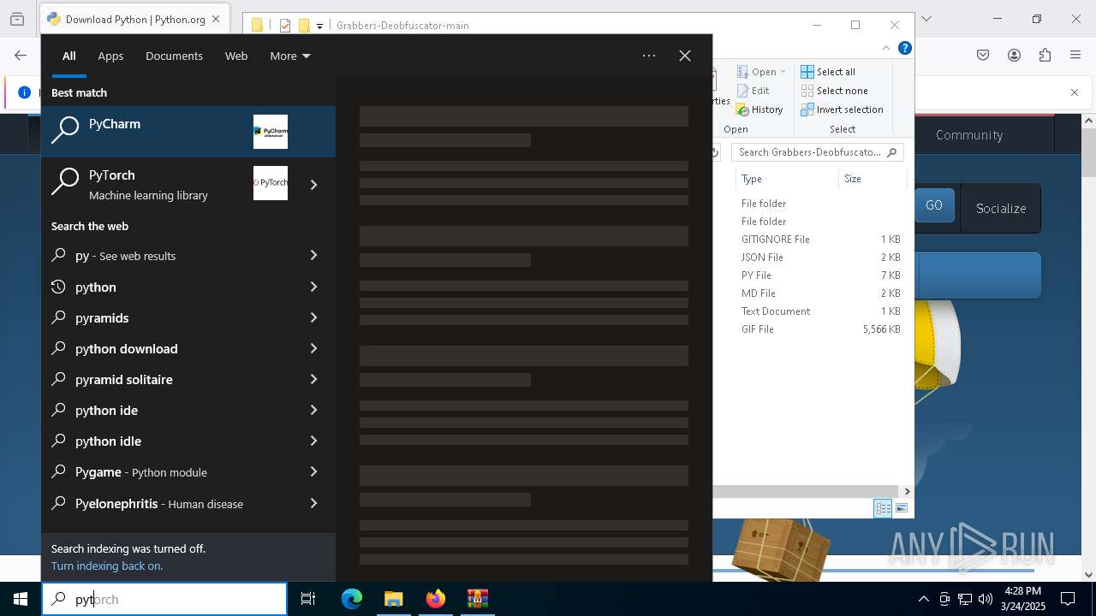Expand the 'python' suggestion arrow
This screenshot has width=1096, height=616.
[313, 287]
